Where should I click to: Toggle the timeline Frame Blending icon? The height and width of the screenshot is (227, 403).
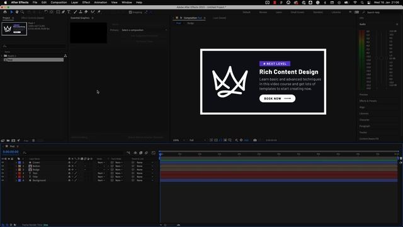(141, 153)
